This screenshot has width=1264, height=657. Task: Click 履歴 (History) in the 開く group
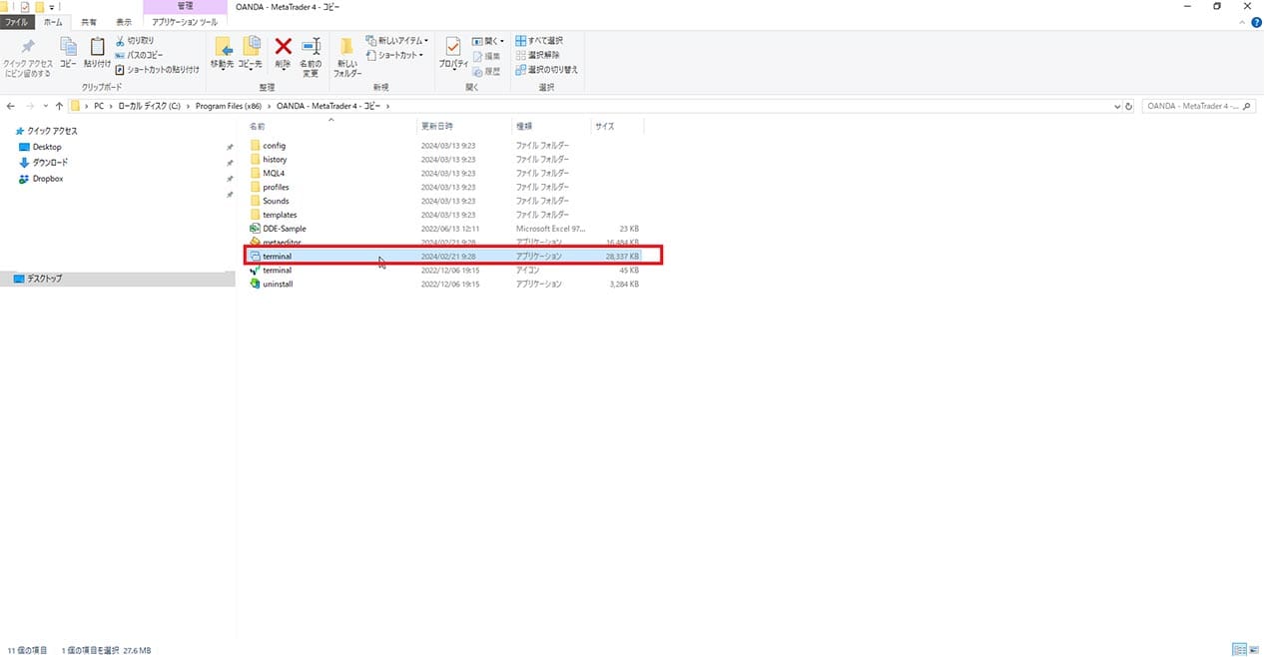click(x=486, y=71)
